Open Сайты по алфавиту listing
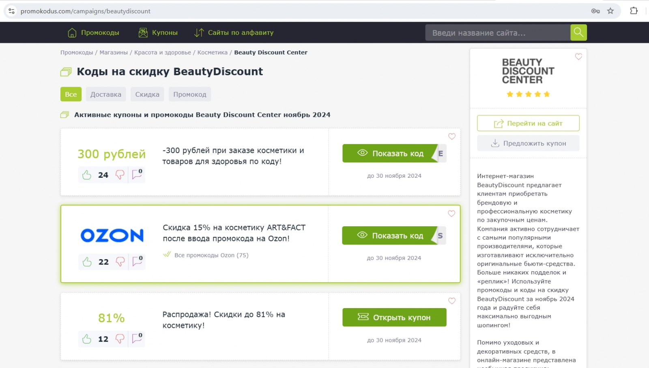Screen dimensions: 649x368 (x=234, y=32)
